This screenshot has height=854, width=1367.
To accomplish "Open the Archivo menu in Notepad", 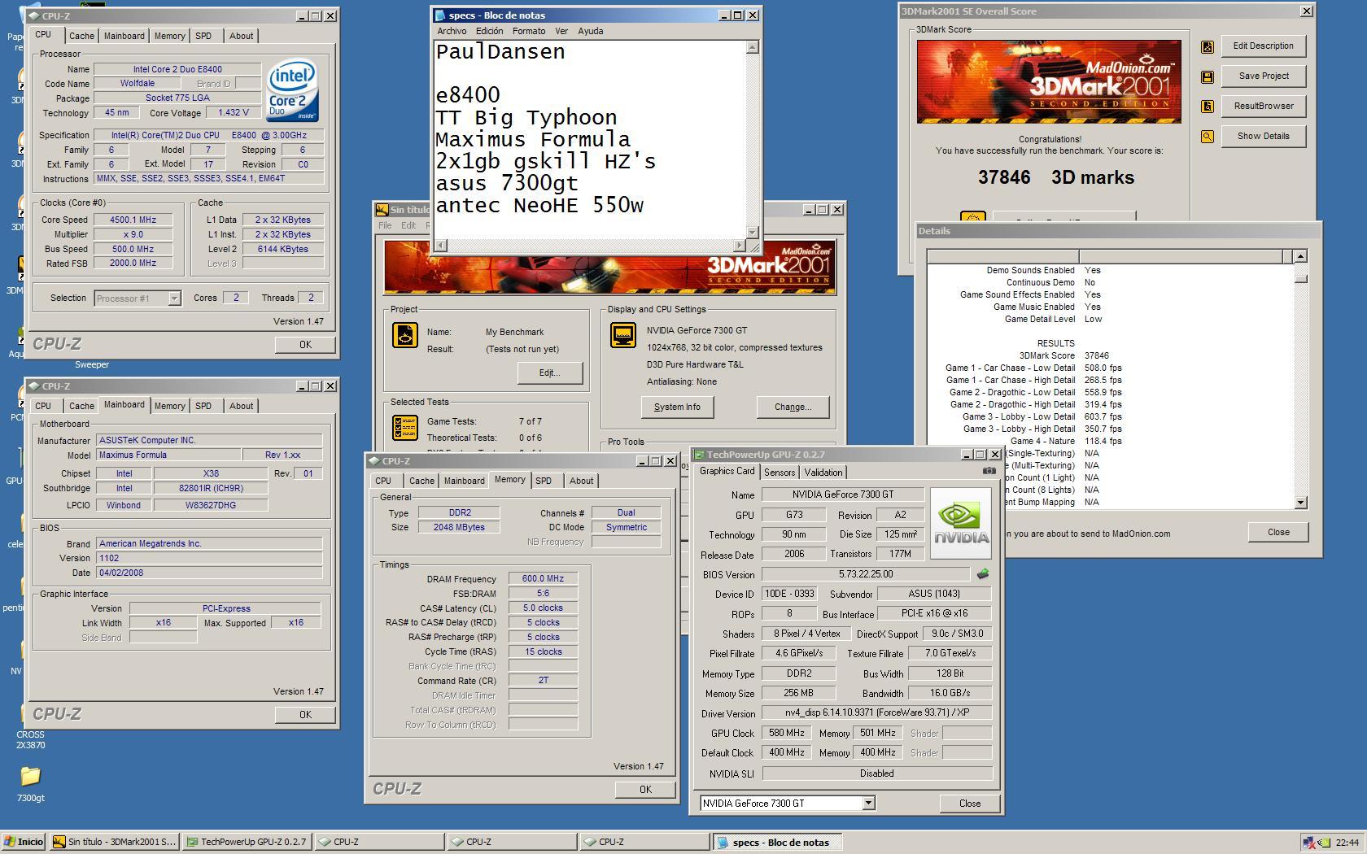I will click(452, 31).
